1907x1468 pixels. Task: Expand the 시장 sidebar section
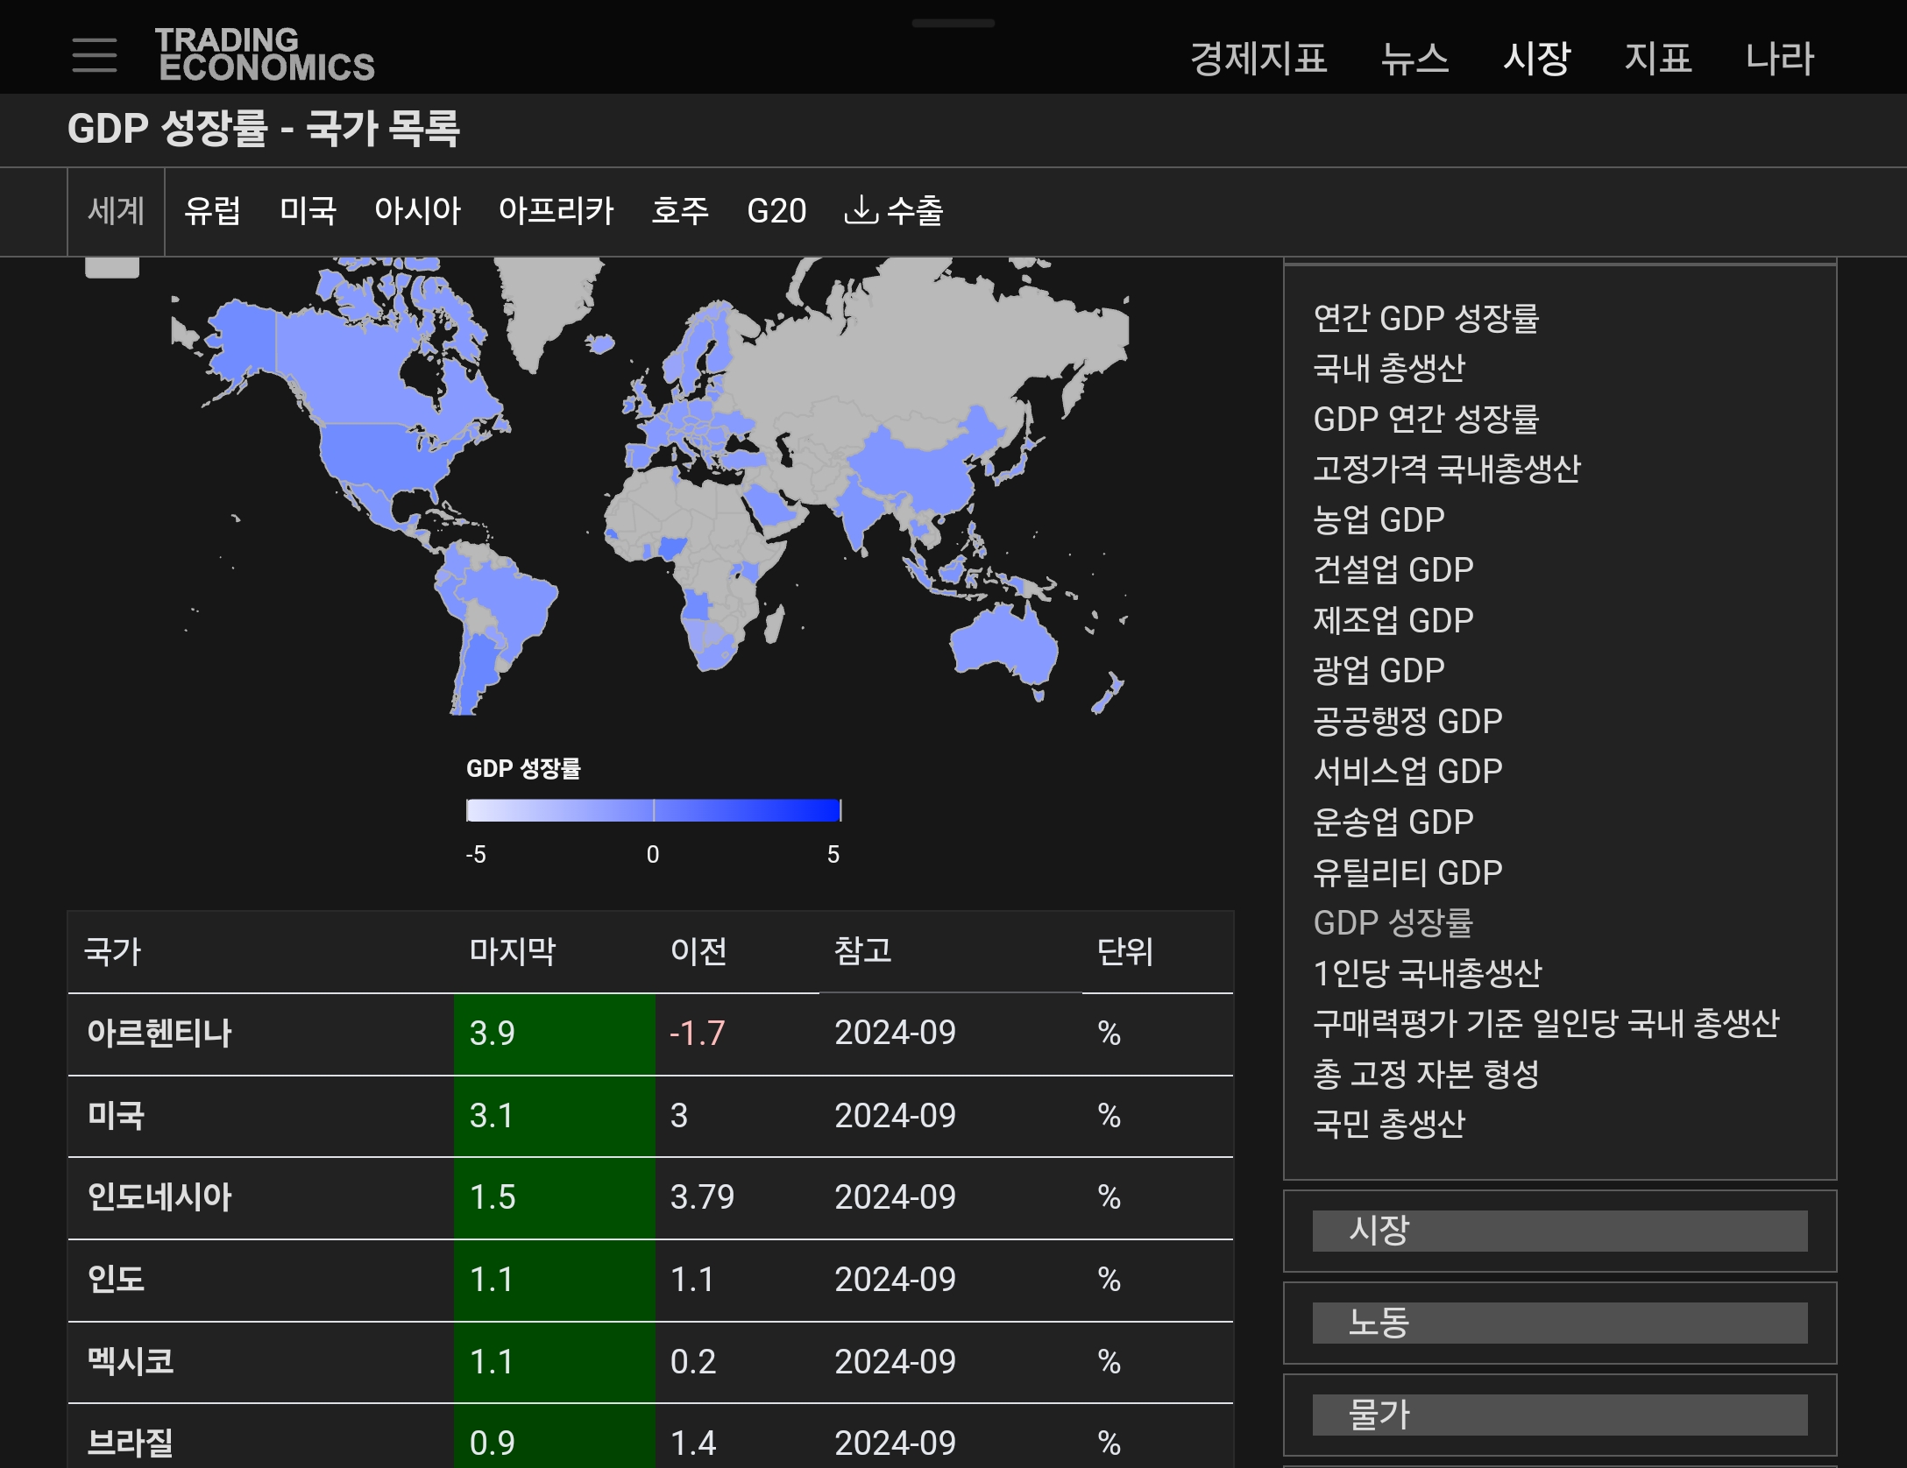tap(1560, 1231)
